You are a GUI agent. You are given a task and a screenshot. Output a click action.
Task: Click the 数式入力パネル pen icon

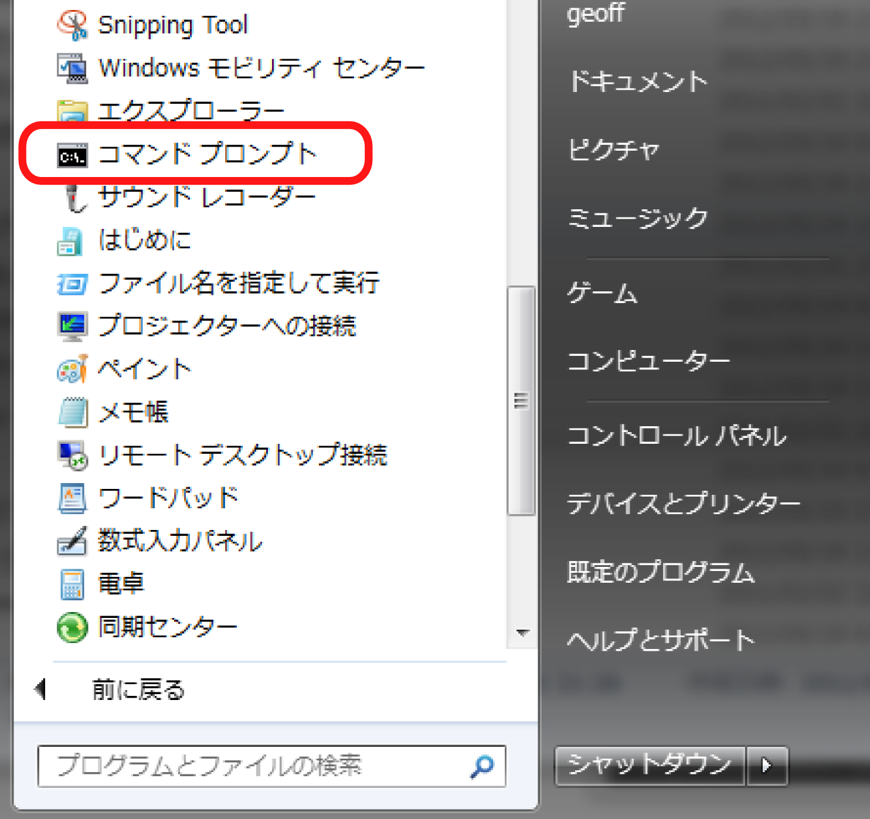72,541
